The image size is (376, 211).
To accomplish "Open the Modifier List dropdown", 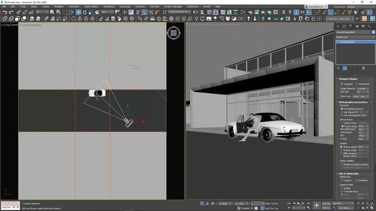I will (355, 37).
